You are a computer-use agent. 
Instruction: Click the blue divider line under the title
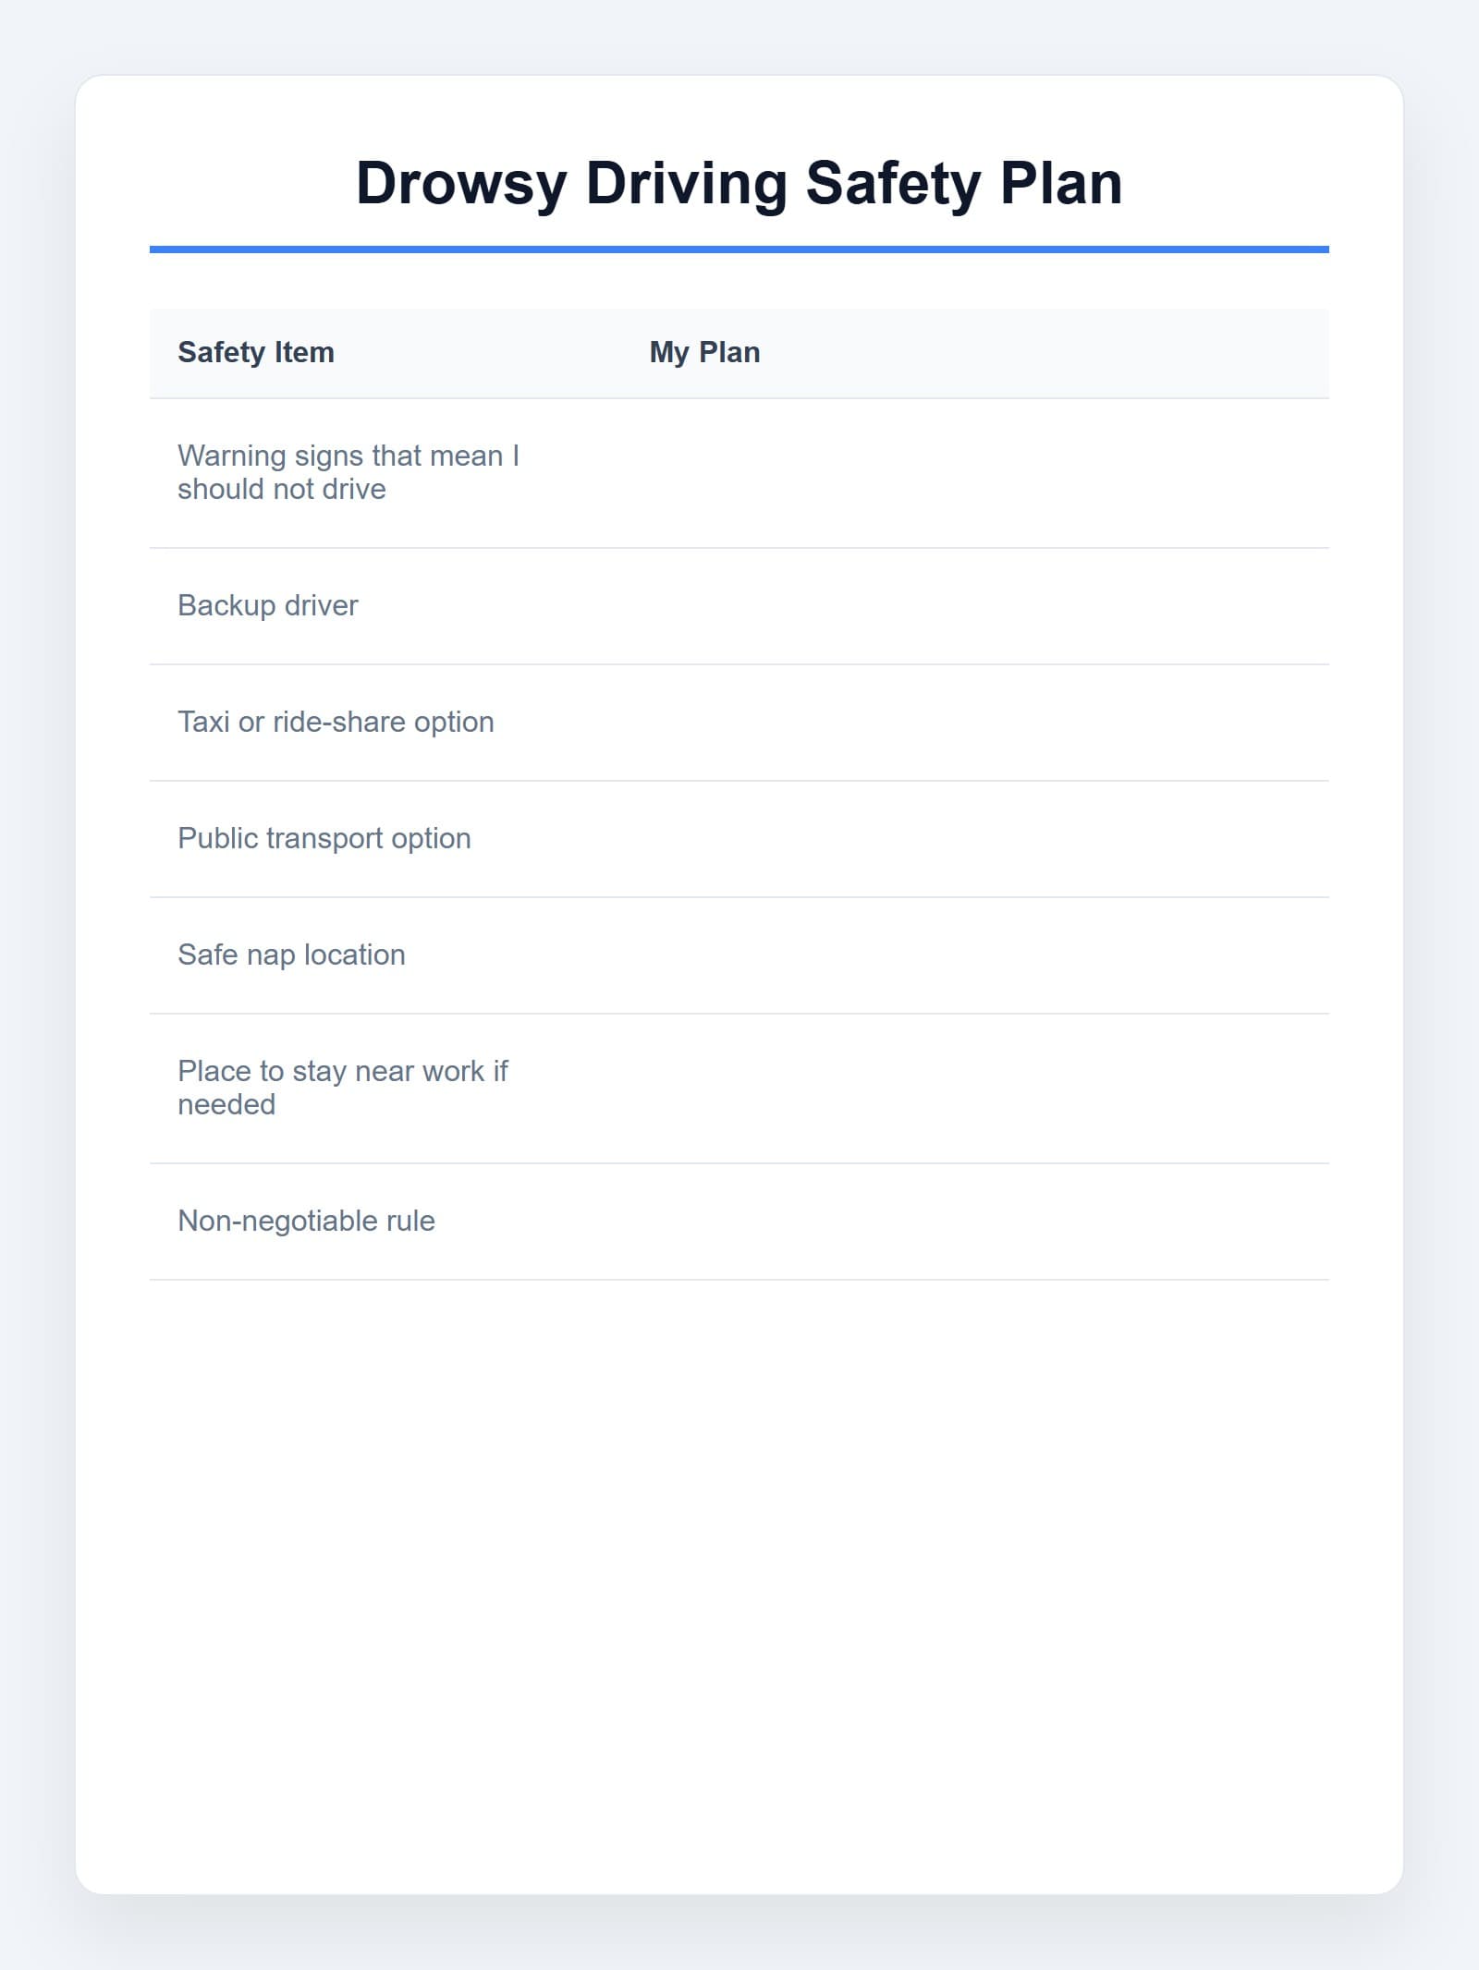[x=739, y=249]
